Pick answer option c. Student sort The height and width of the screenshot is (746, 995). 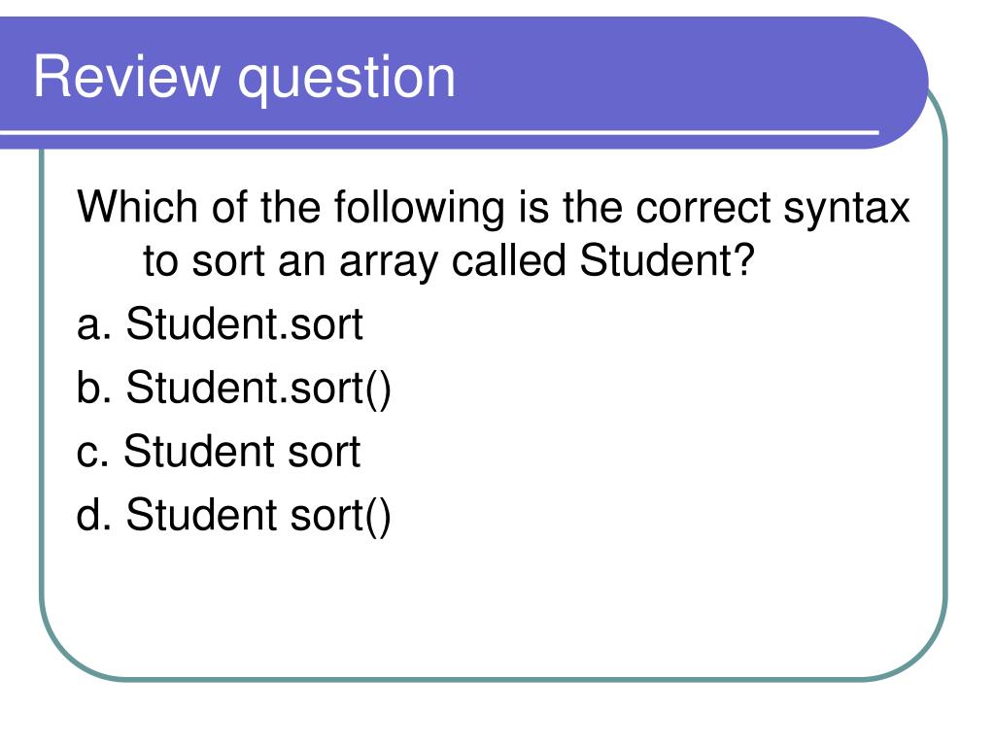pyautogui.click(x=219, y=451)
